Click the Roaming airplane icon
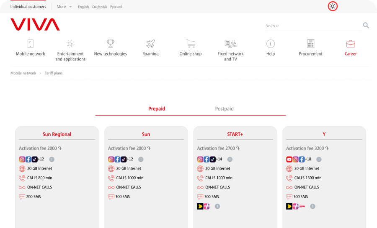Image resolution: width=377 pixels, height=228 pixels. tap(150, 44)
